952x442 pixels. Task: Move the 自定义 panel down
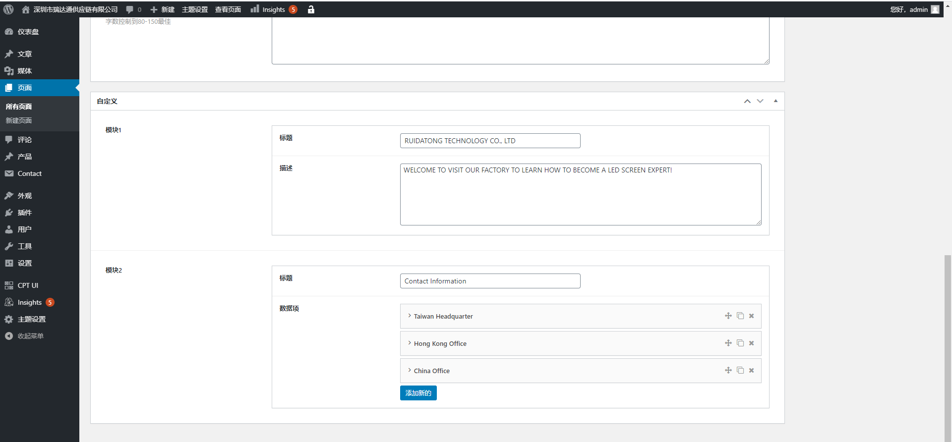pos(760,101)
